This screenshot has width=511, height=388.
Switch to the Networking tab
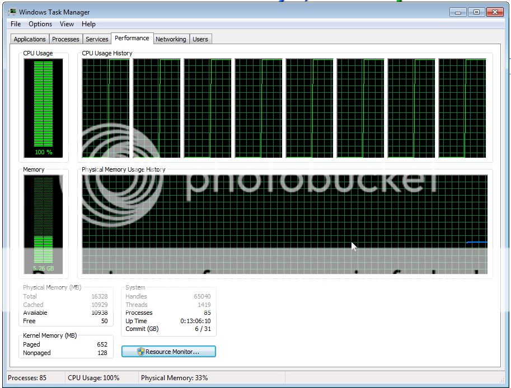[171, 39]
